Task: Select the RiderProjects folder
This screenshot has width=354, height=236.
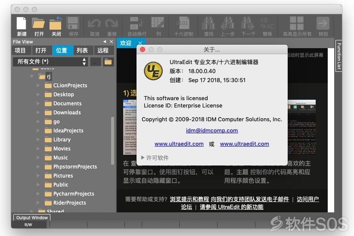Action: pyautogui.click(x=65, y=202)
